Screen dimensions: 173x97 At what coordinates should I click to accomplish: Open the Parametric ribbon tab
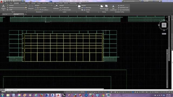tap(23, 3)
